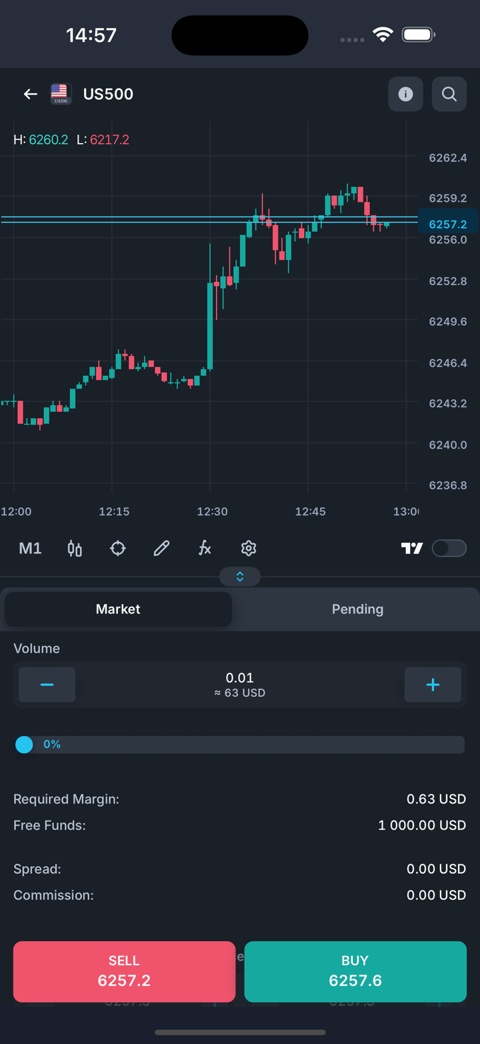Open the search magnifier icon
Viewport: 480px width, 1044px height.
449,94
